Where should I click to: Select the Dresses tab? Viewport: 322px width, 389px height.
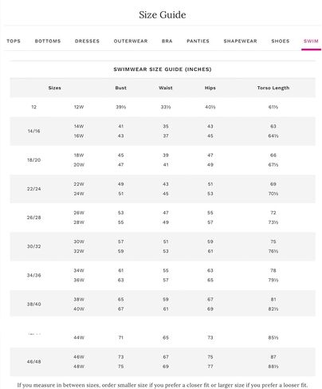[87, 41]
